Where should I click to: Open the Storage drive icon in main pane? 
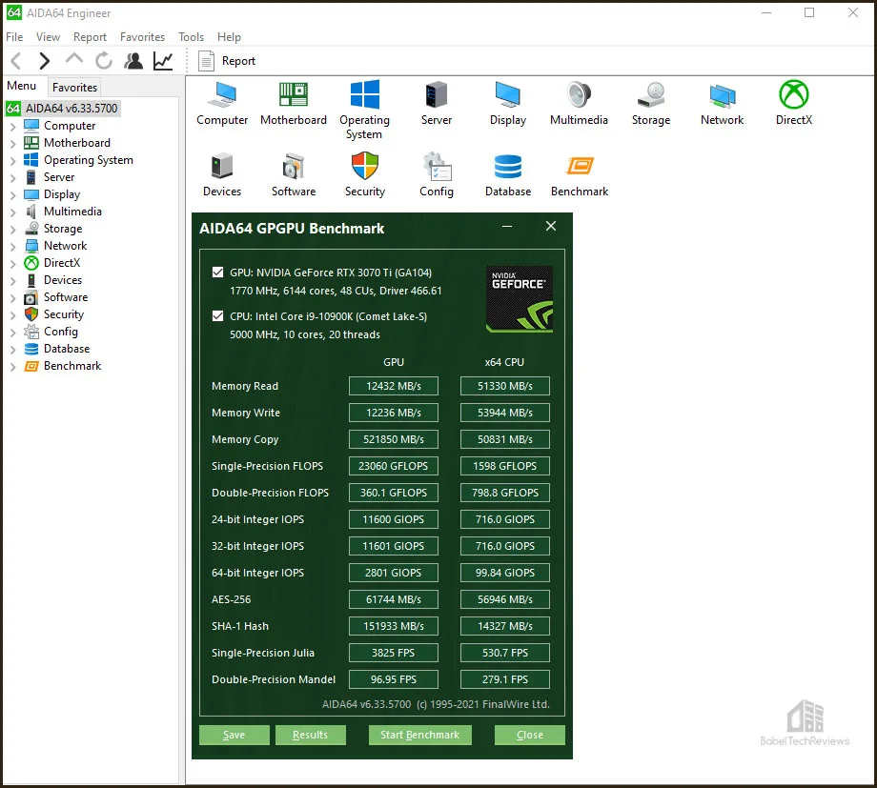point(651,104)
